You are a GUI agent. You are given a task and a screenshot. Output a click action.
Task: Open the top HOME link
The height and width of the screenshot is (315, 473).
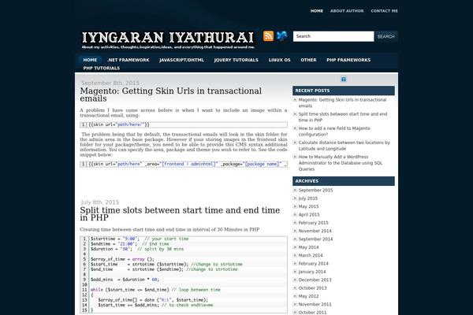(317, 11)
